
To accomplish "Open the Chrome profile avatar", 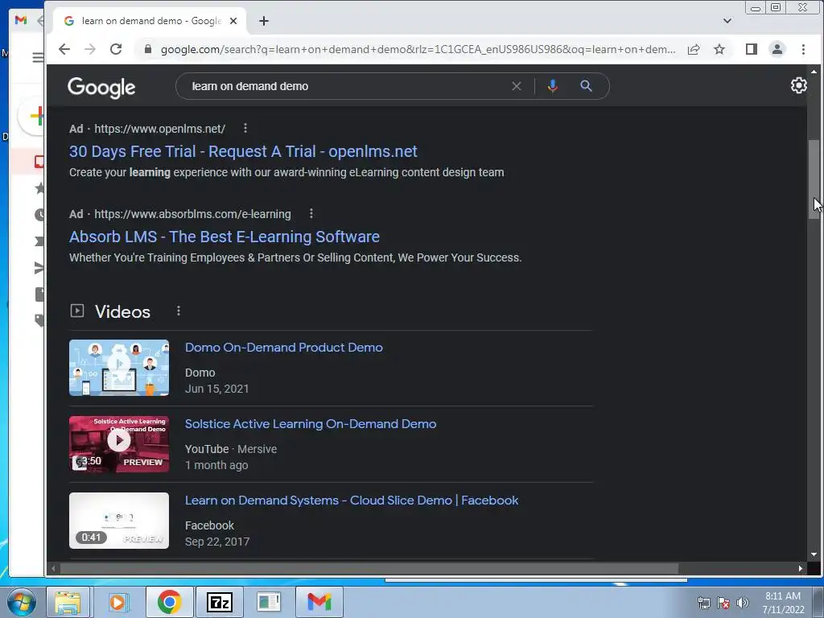I will point(777,49).
